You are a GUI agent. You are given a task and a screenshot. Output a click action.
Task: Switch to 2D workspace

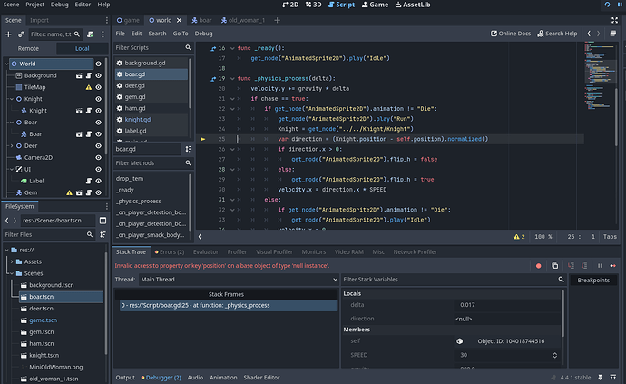tap(290, 5)
